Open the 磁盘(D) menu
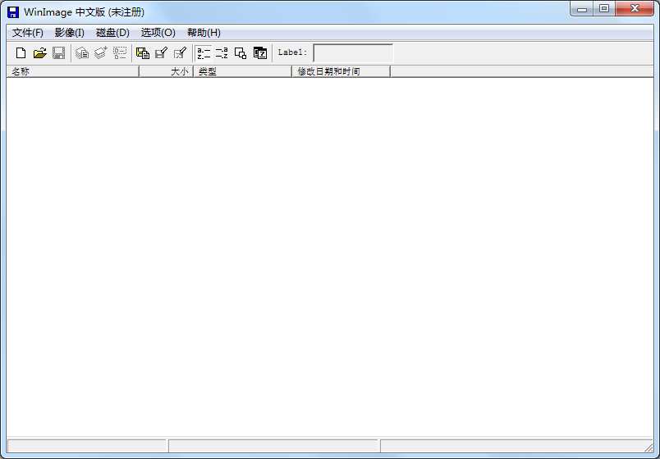660x459 pixels. [112, 33]
